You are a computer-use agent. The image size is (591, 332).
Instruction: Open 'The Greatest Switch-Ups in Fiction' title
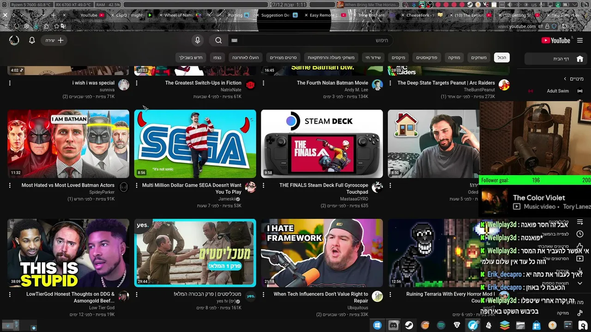point(203,83)
